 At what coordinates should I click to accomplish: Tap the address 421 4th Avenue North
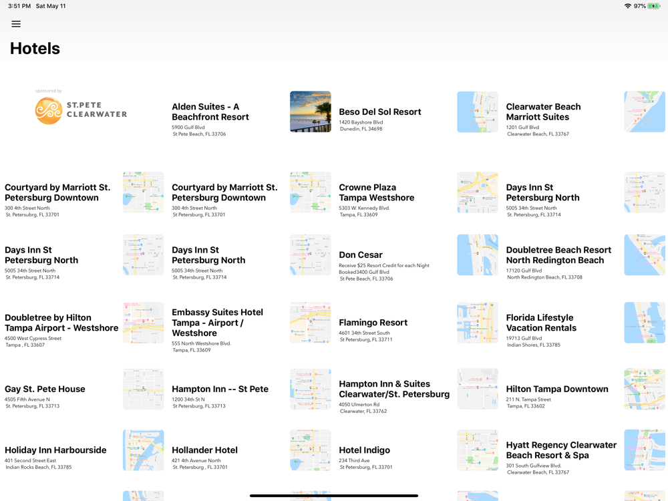point(196,460)
